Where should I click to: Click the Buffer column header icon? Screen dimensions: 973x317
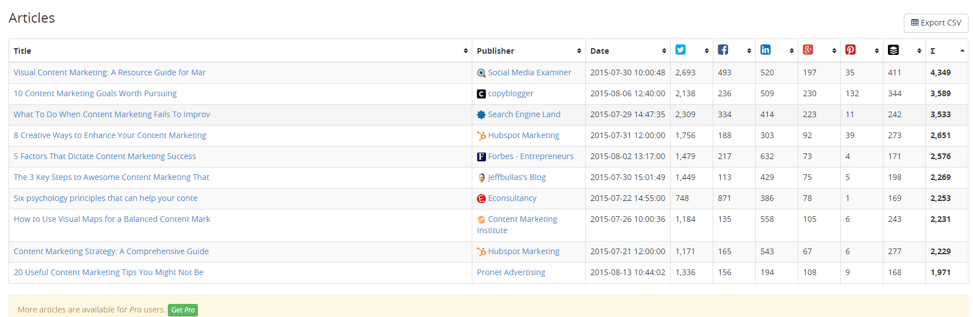(x=893, y=50)
